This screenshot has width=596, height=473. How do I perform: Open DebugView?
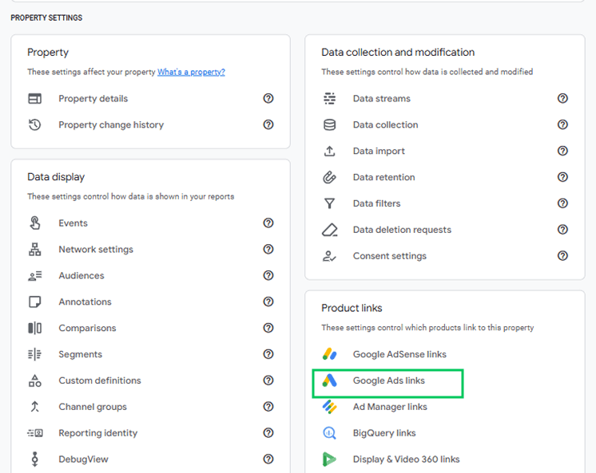click(83, 459)
